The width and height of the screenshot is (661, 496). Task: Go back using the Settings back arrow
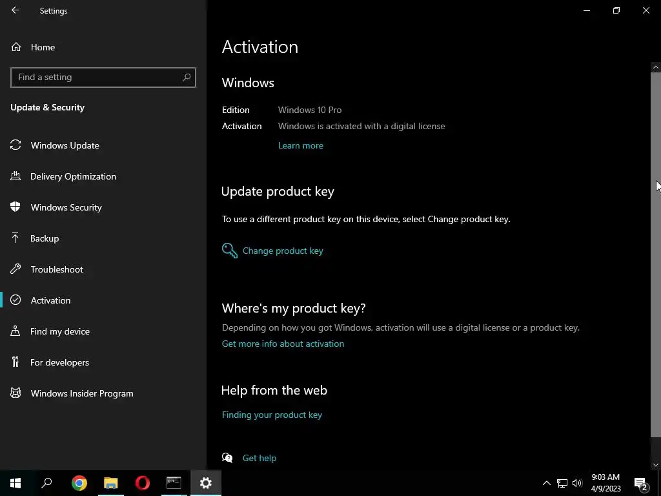[15, 10]
